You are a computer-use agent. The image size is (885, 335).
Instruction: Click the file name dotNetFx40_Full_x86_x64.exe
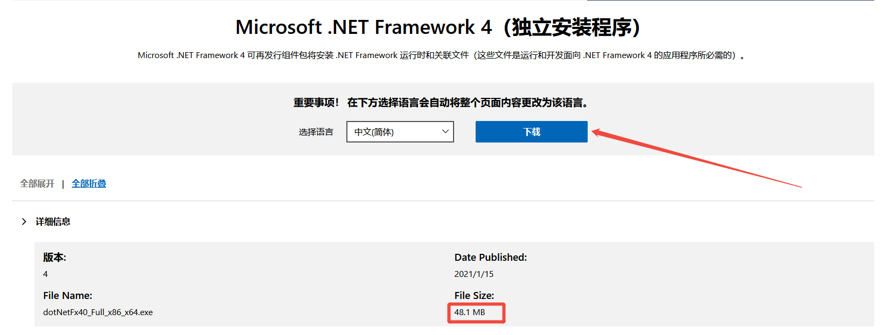click(x=98, y=312)
